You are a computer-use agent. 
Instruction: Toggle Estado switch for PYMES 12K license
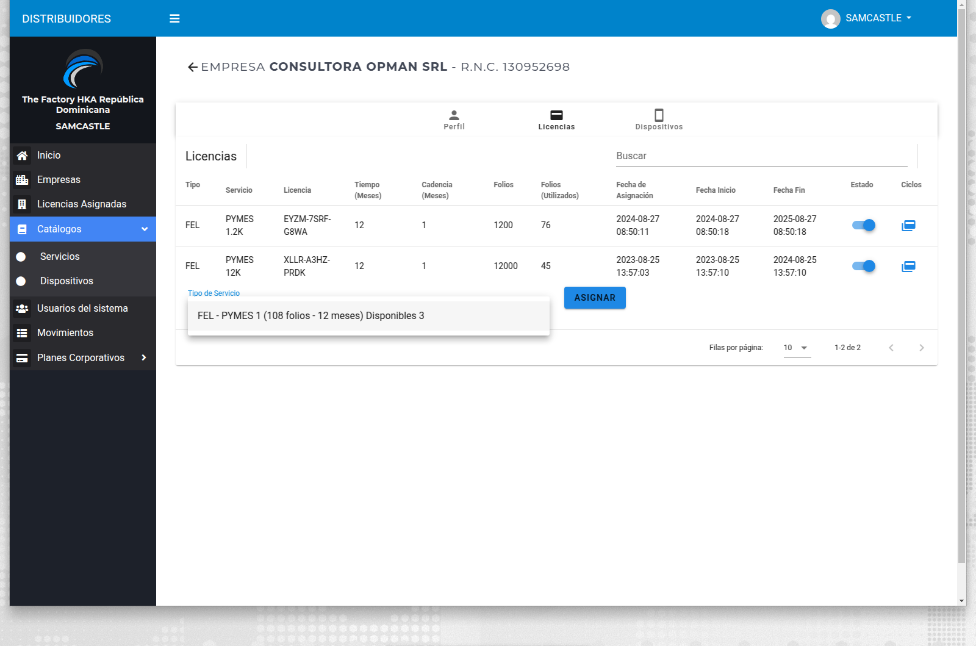[863, 266]
